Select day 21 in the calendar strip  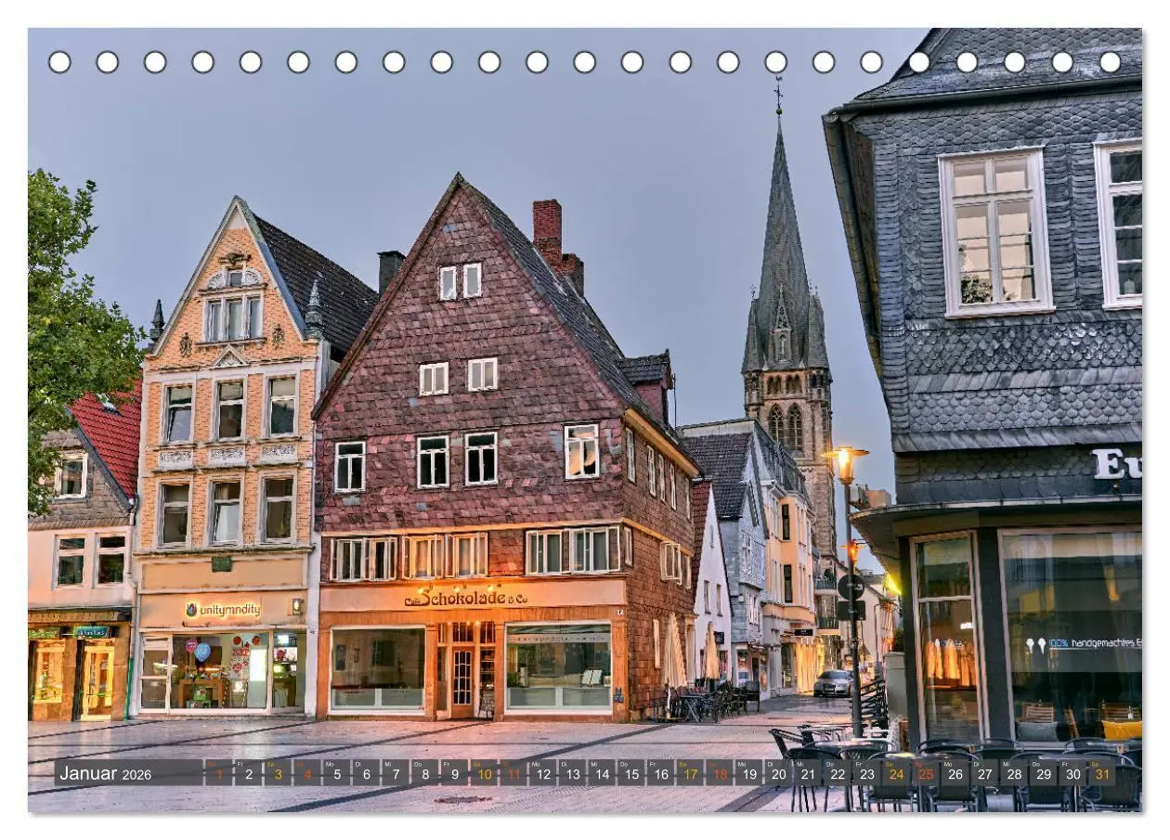(x=808, y=773)
